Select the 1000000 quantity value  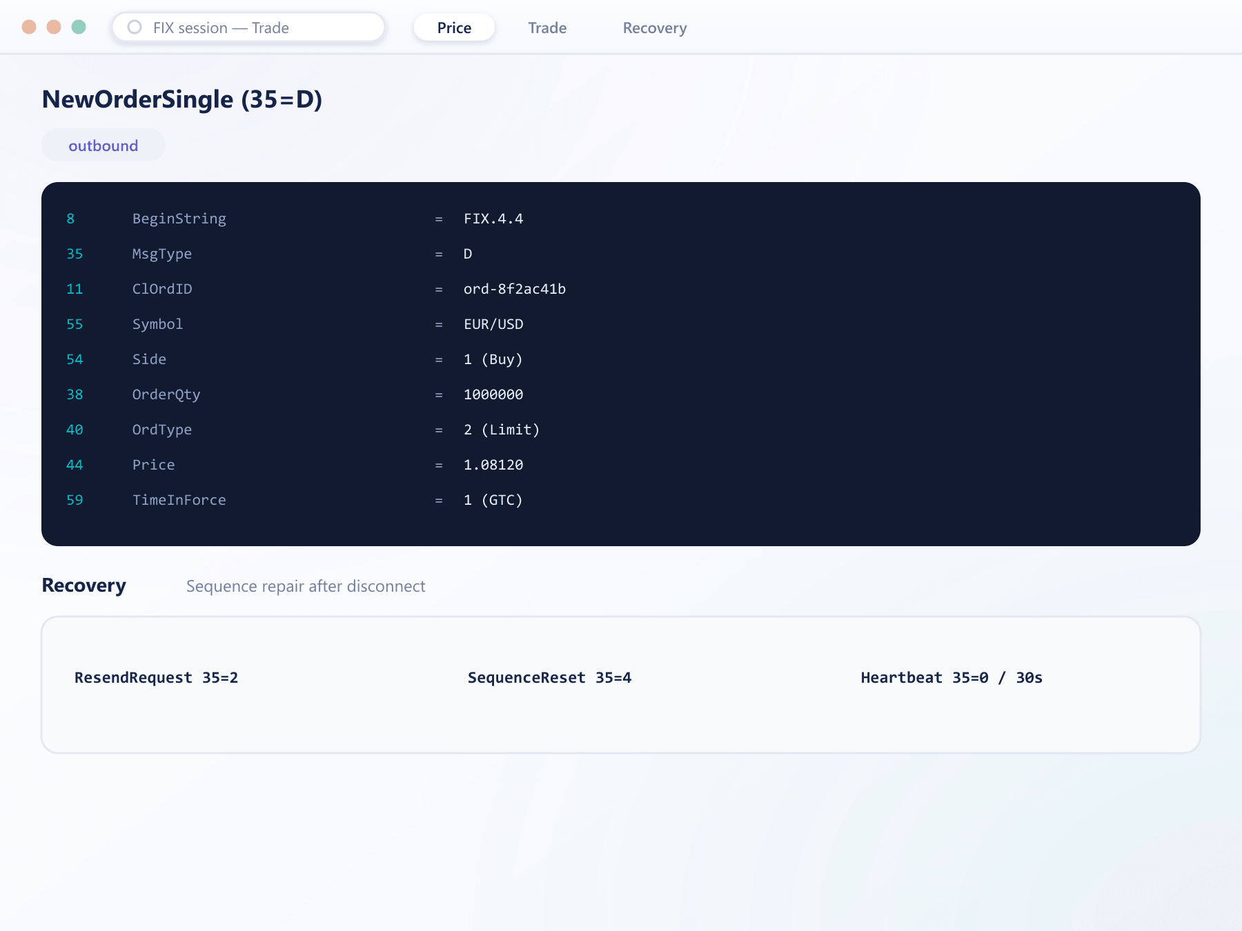pos(493,394)
